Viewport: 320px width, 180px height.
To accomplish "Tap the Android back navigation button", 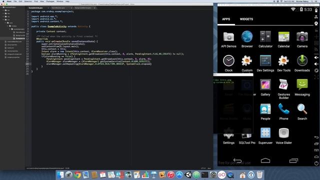I will [x=237, y=160].
